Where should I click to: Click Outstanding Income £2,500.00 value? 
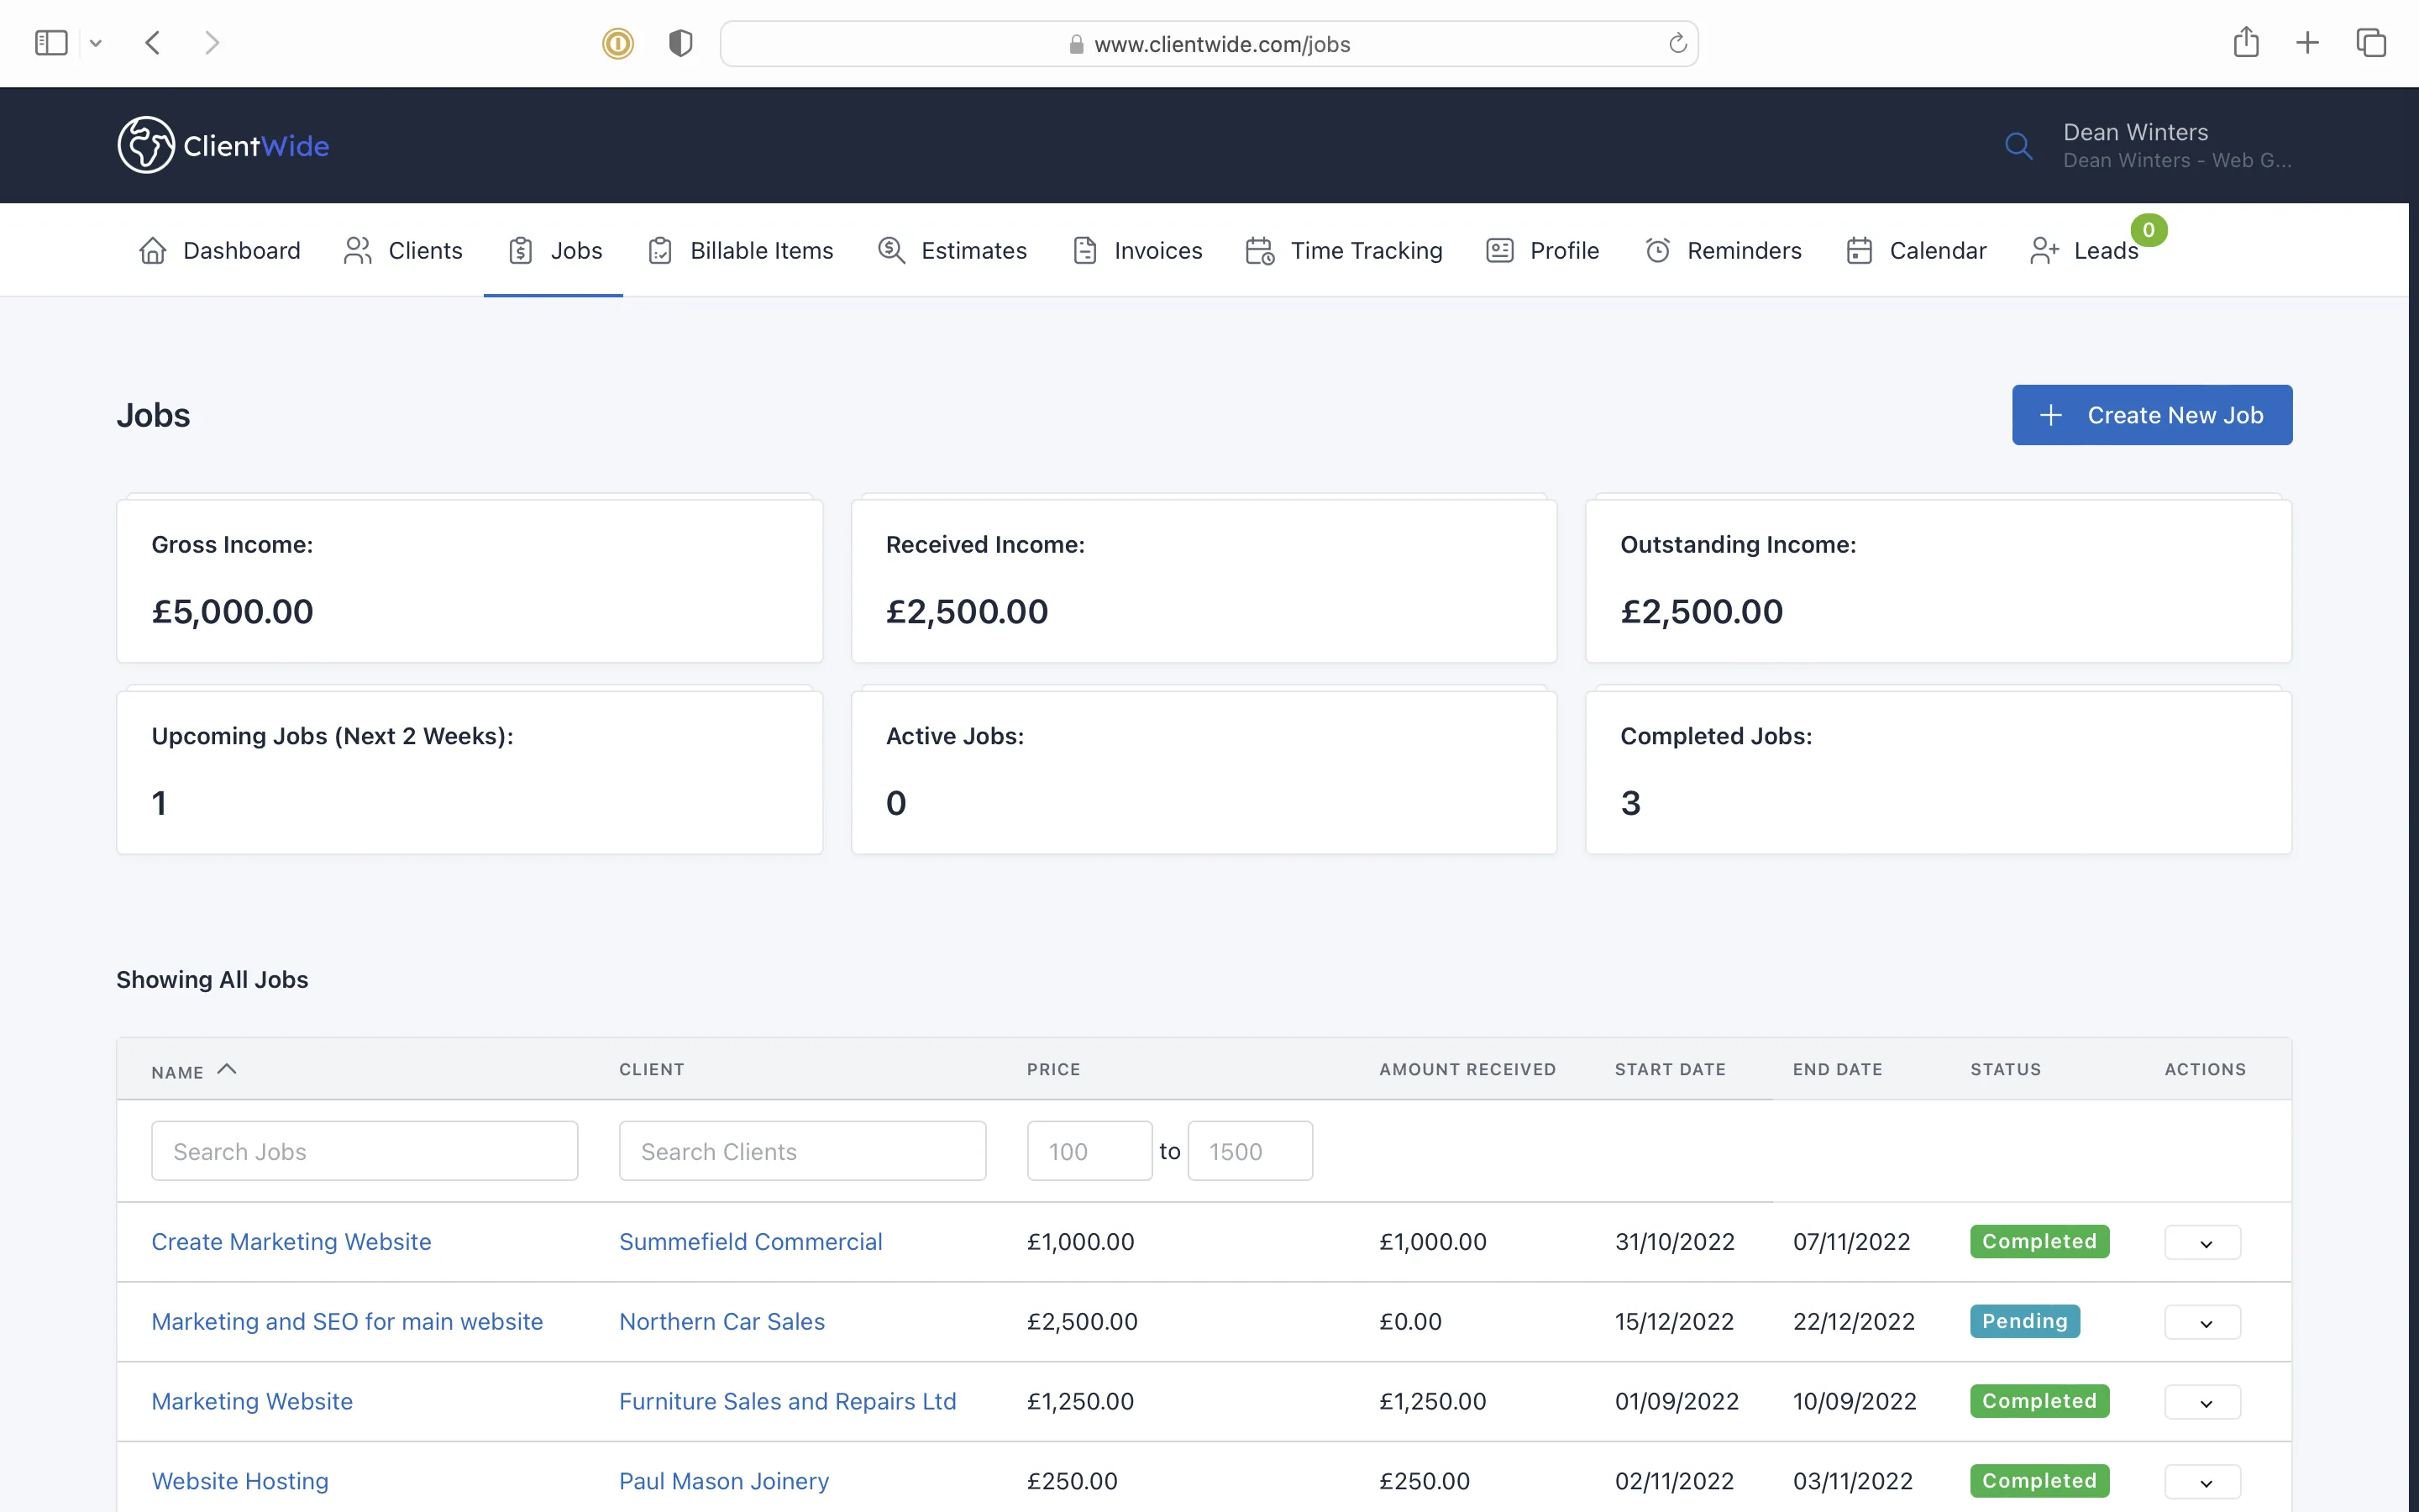point(1702,611)
